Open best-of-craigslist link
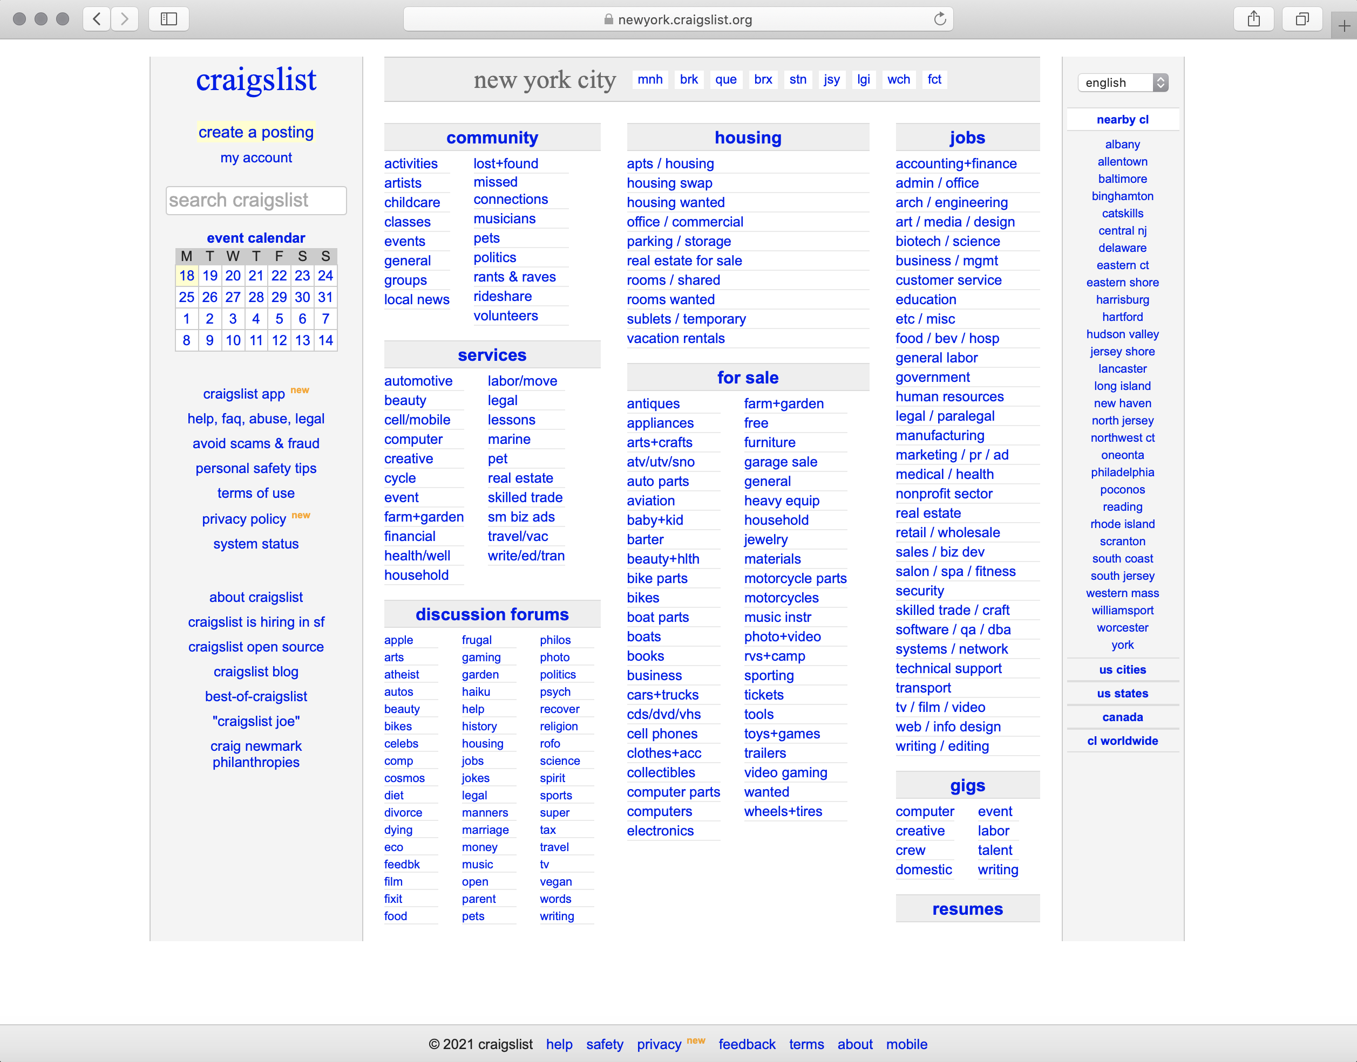Viewport: 1357px width, 1062px height. 256,696
